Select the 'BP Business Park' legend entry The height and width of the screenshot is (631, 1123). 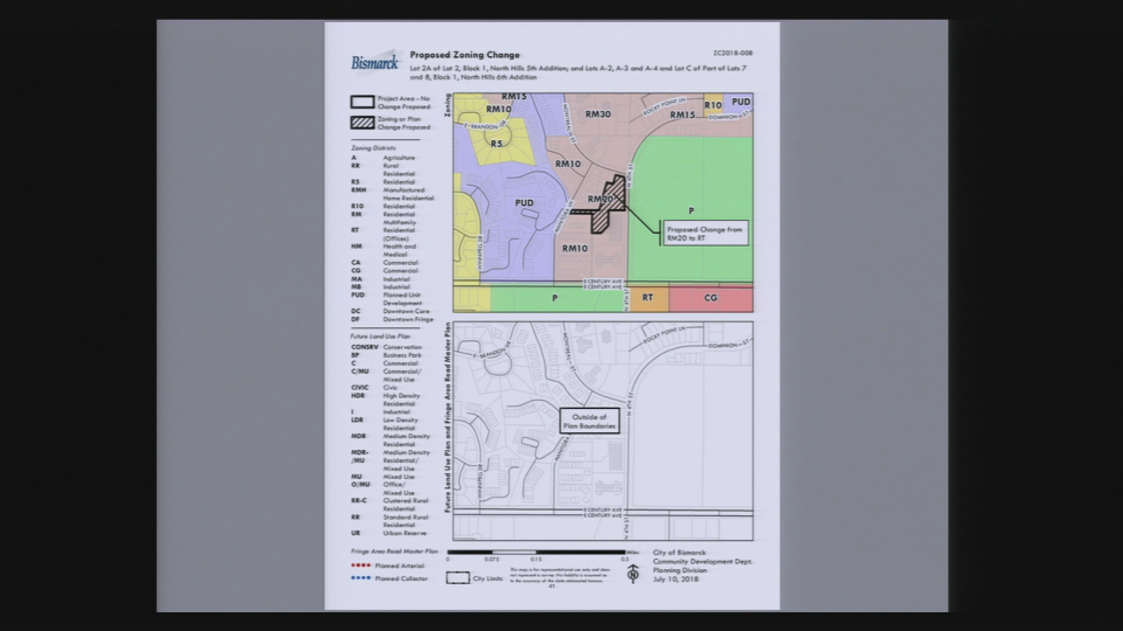386,355
